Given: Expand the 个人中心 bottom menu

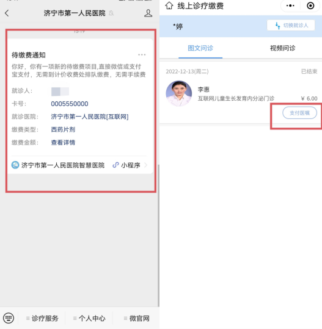Looking at the screenshot, I should coord(89,318).
